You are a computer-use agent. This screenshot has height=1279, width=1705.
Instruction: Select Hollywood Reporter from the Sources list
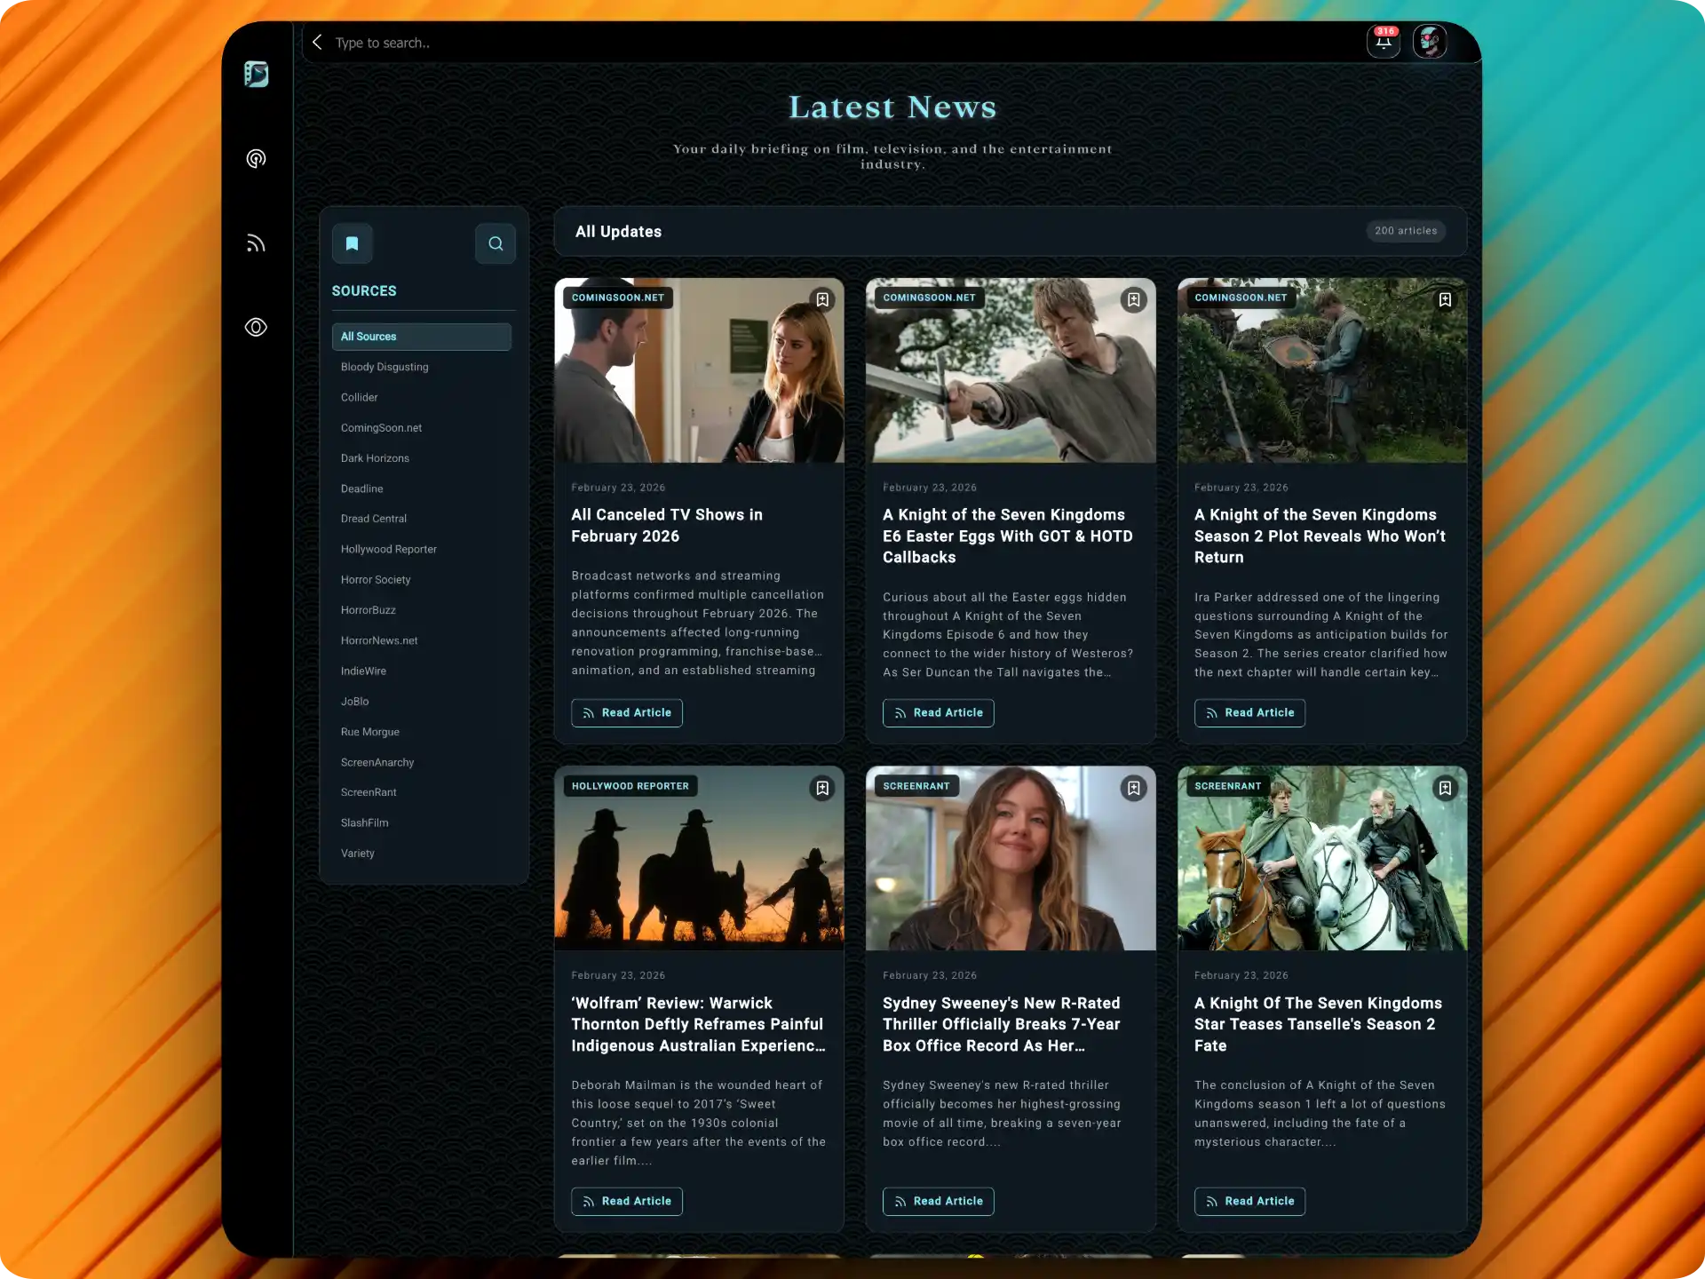click(389, 549)
